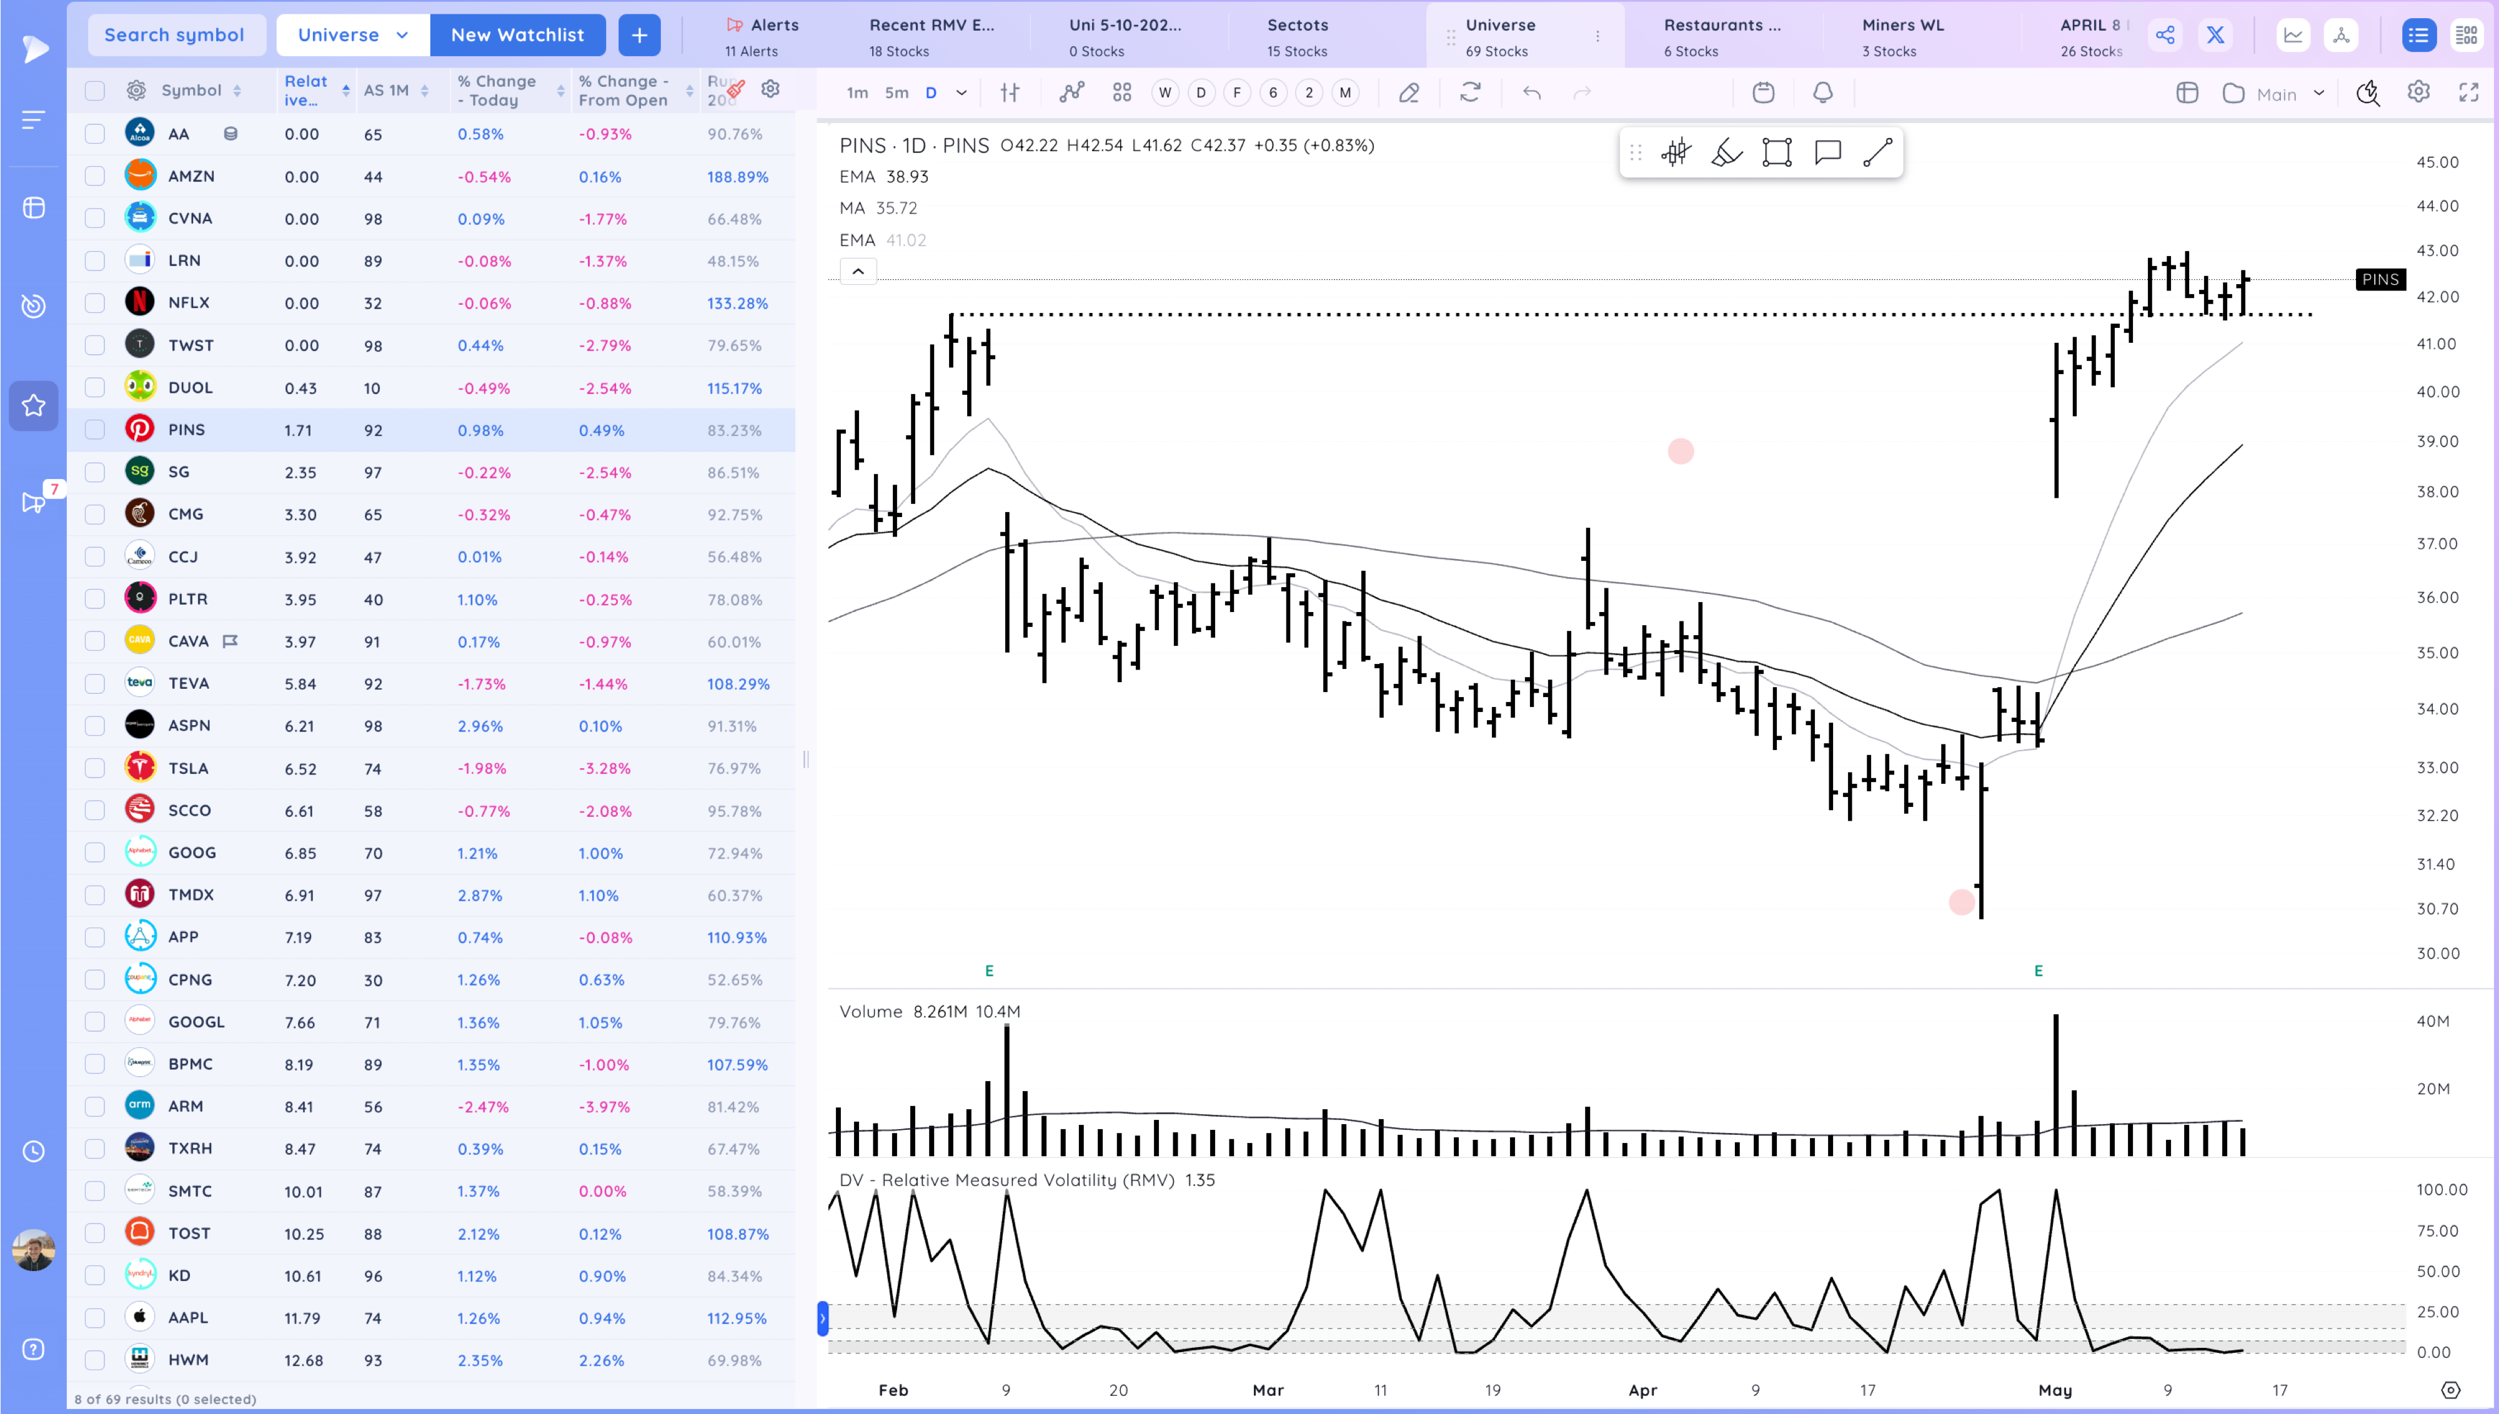Select the highlighter drawing tool

[1726, 152]
